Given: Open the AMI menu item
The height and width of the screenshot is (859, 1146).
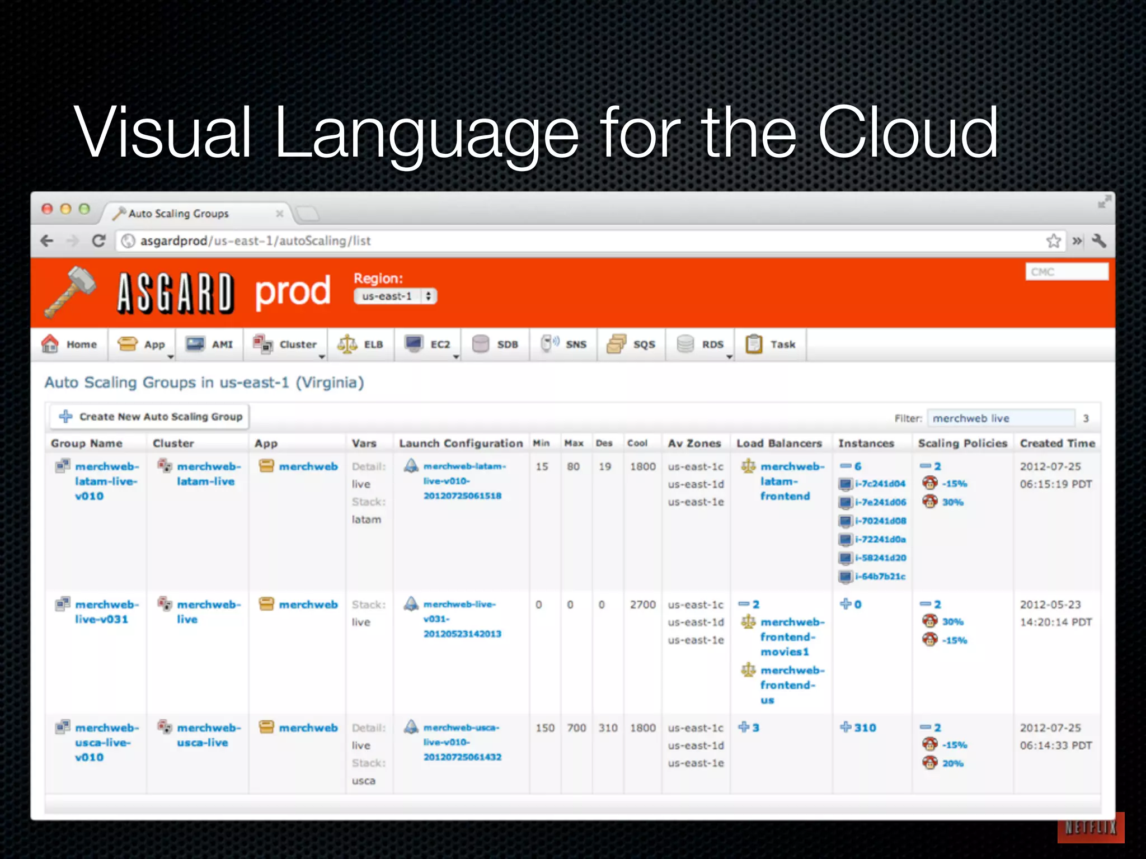Looking at the screenshot, I should click(209, 344).
